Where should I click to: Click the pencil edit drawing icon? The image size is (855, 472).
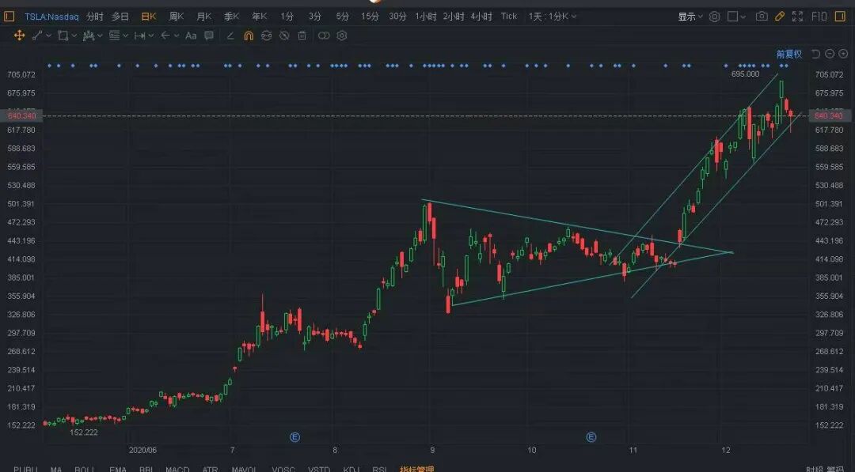click(x=230, y=36)
